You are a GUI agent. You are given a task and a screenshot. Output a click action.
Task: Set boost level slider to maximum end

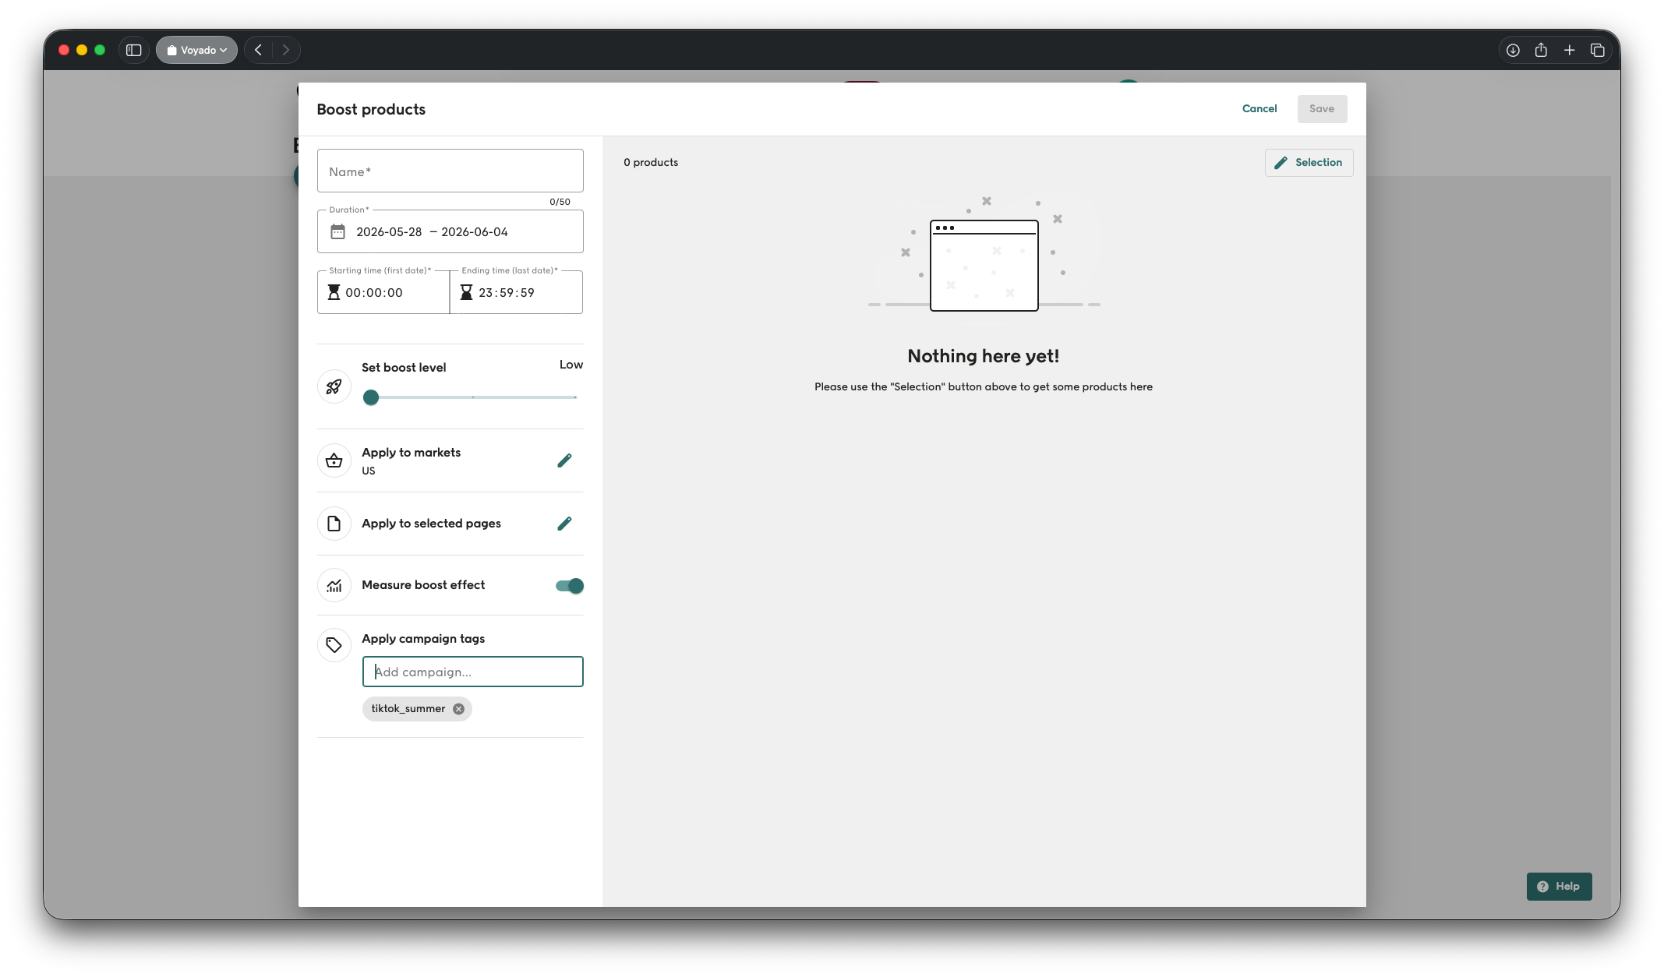pos(575,397)
